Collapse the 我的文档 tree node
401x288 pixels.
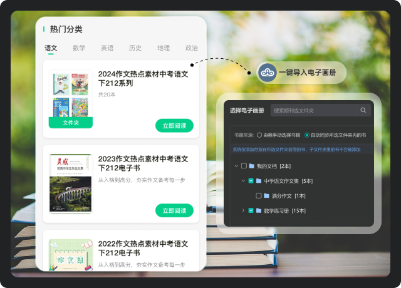click(236, 166)
